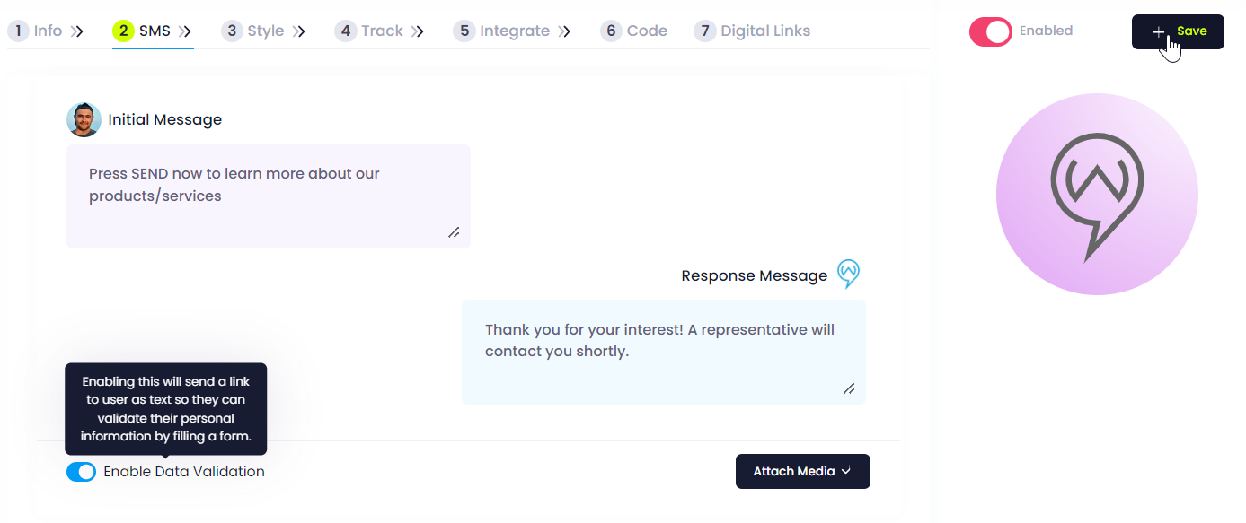The image size is (1246, 523).
Task: Open the Digital Links tab
Action: (752, 31)
